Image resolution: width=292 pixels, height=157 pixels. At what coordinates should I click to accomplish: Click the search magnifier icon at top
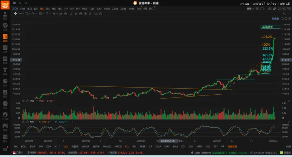[26, 3]
